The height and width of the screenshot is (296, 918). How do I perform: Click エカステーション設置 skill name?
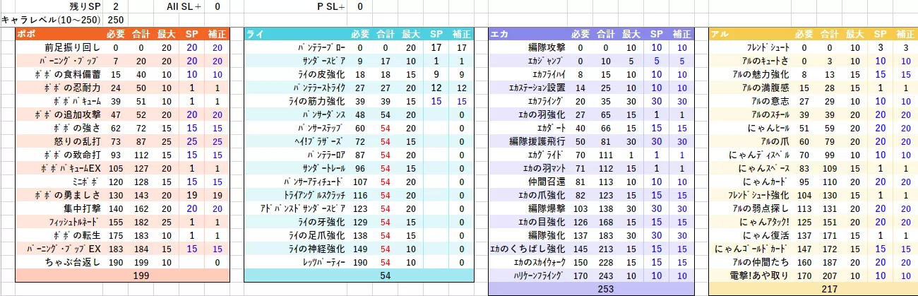pos(537,88)
